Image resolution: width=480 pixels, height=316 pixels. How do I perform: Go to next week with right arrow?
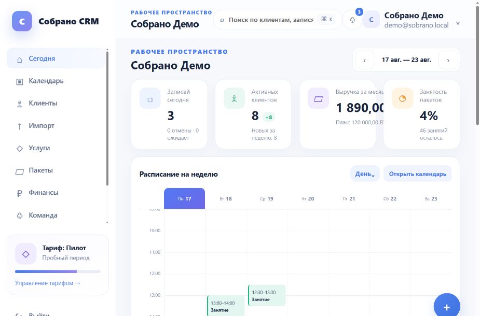(448, 60)
